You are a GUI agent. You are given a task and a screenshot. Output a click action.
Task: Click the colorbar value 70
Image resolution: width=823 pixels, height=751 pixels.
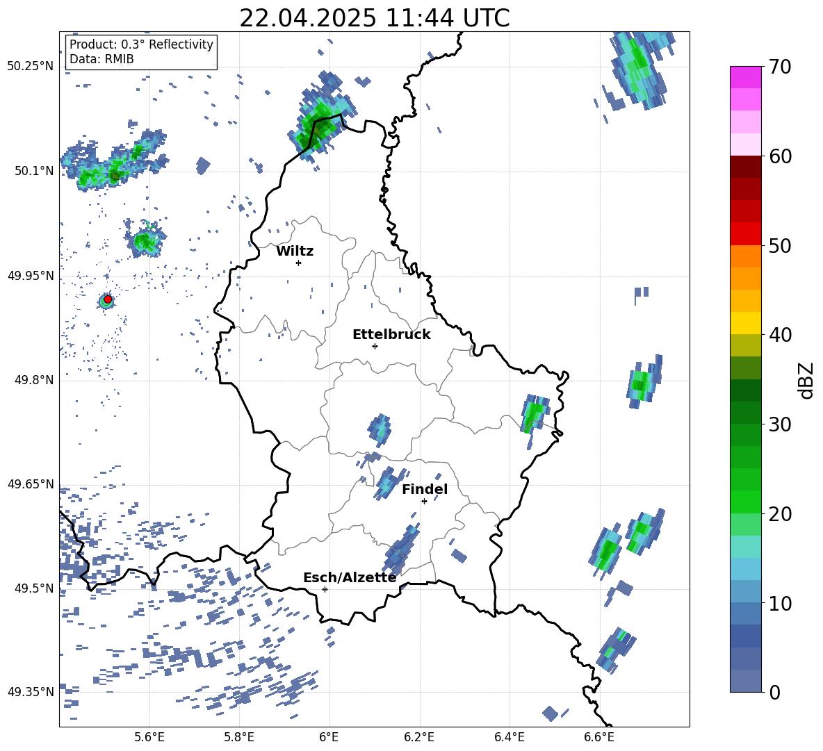(780, 67)
